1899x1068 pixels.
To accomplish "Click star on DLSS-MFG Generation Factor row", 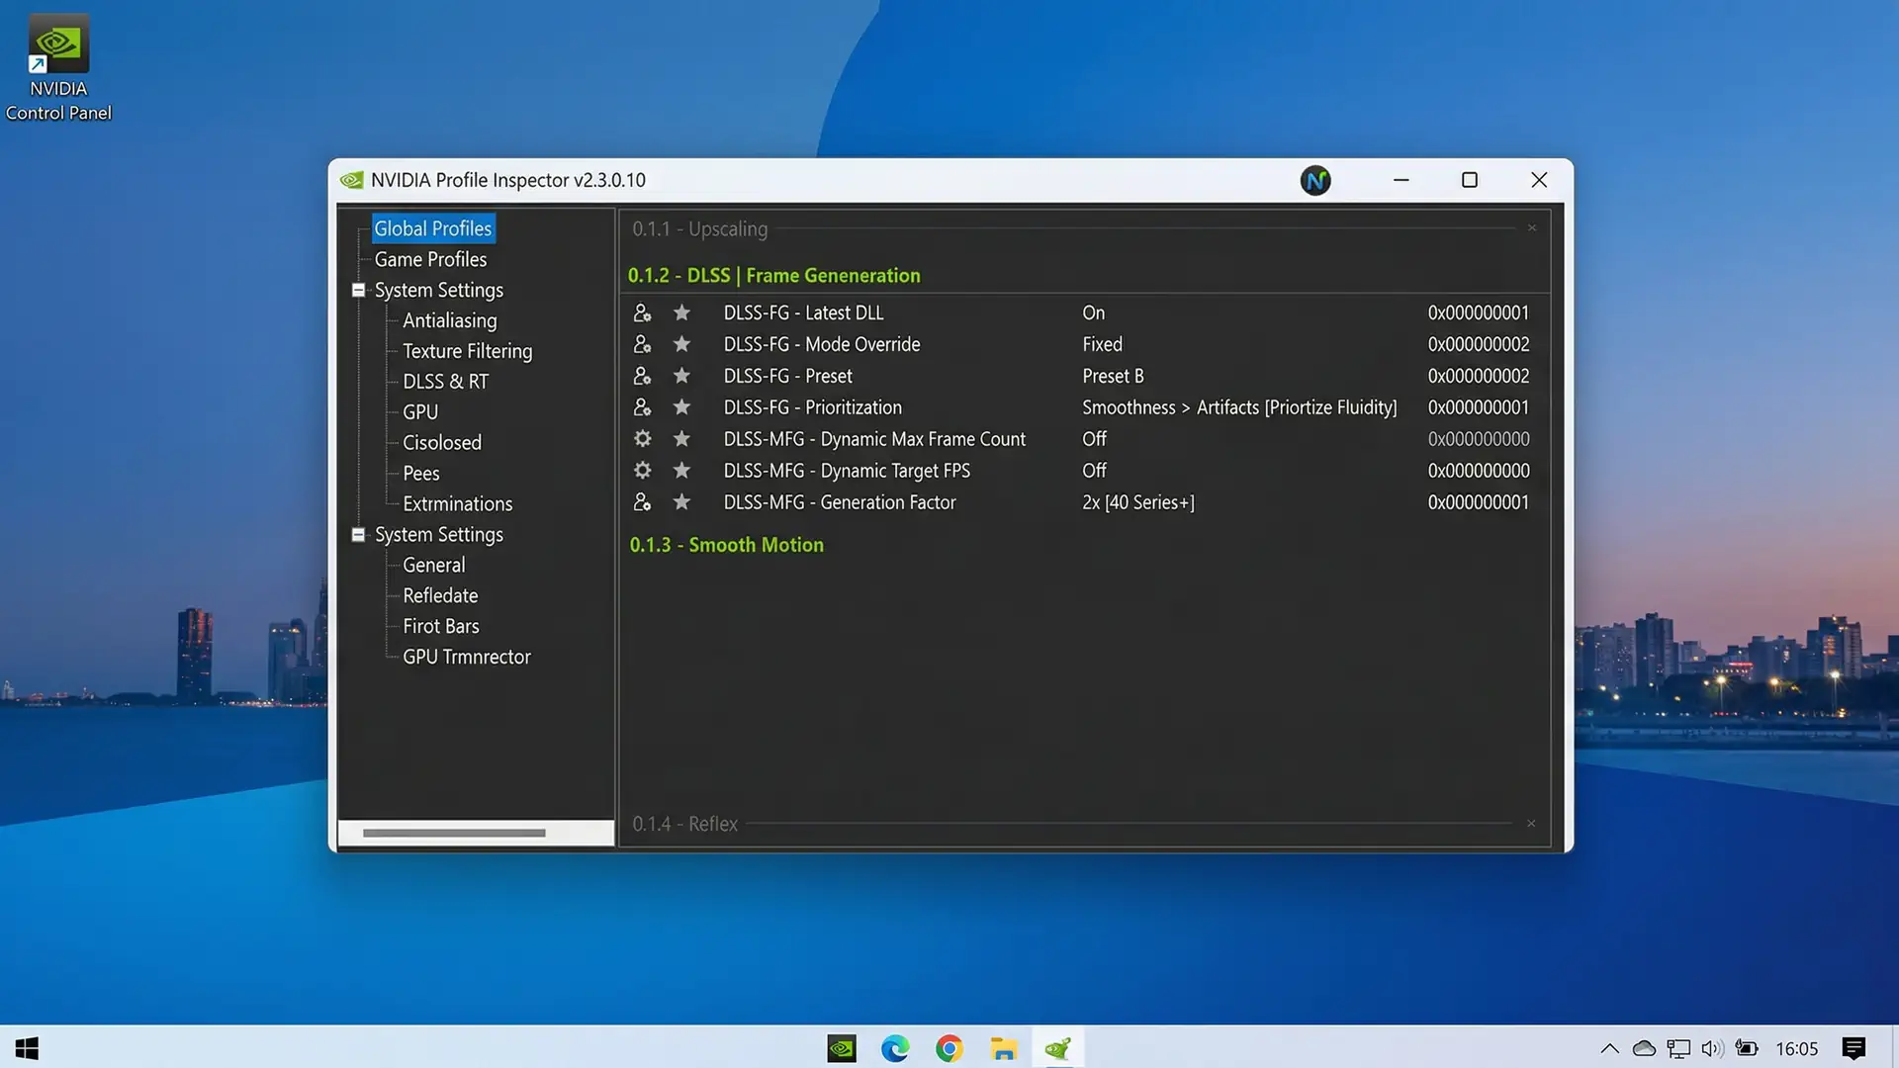I will [681, 502].
